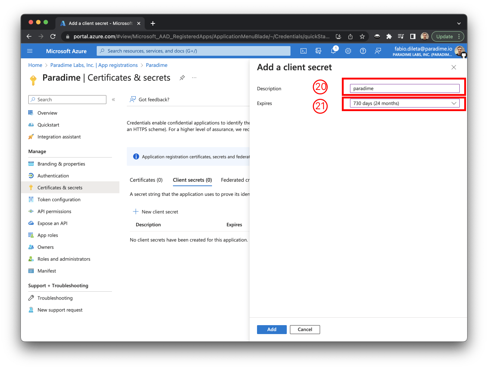Open the media control playlist icon
The width and height of the screenshot is (488, 369).
pos(401,36)
